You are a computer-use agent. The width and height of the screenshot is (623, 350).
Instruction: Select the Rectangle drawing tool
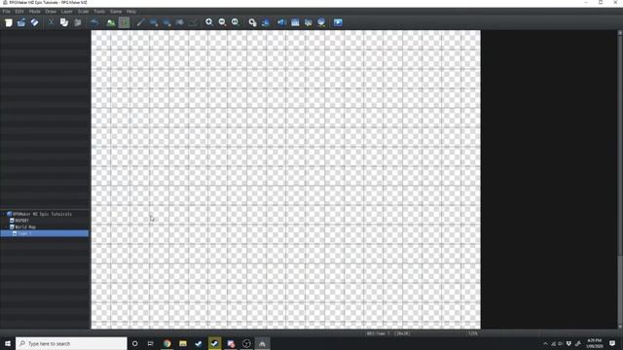[154, 22]
